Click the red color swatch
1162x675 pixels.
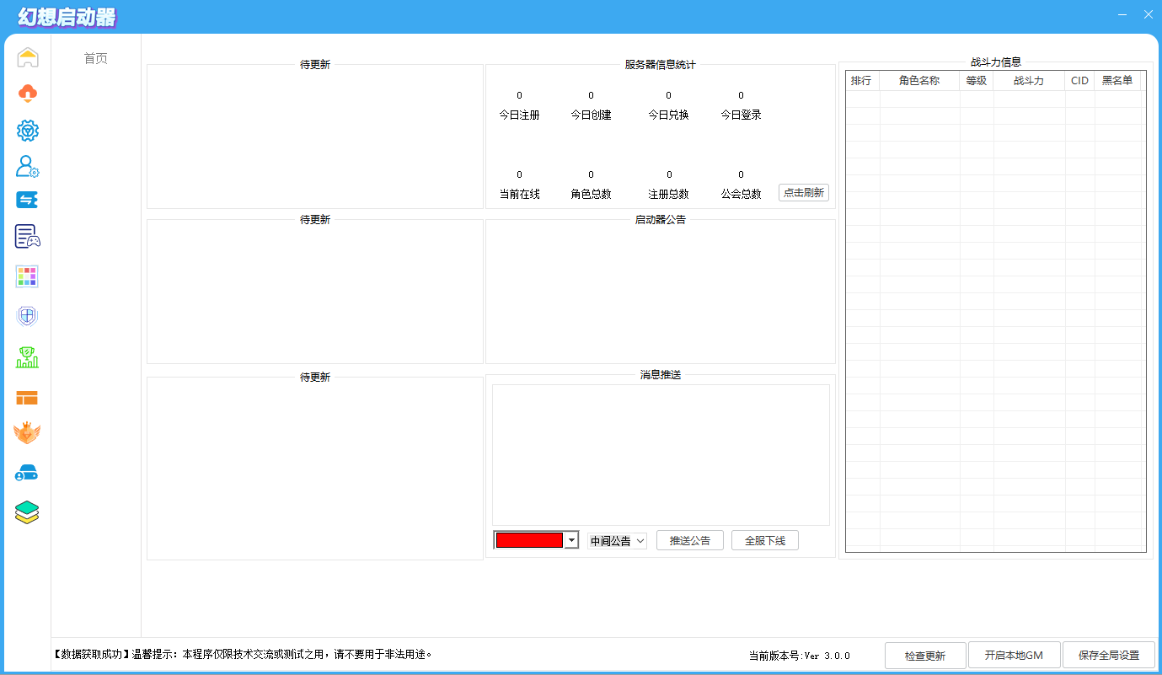click(x=529, y=540)
